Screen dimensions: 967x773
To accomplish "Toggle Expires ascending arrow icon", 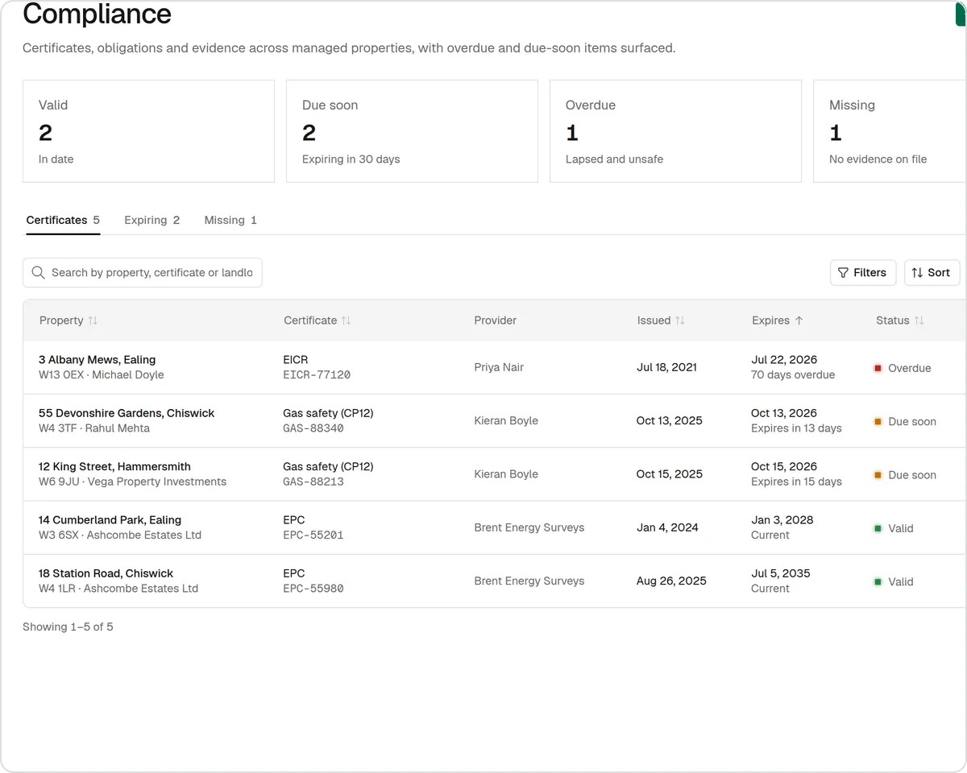I will point(799,320).
